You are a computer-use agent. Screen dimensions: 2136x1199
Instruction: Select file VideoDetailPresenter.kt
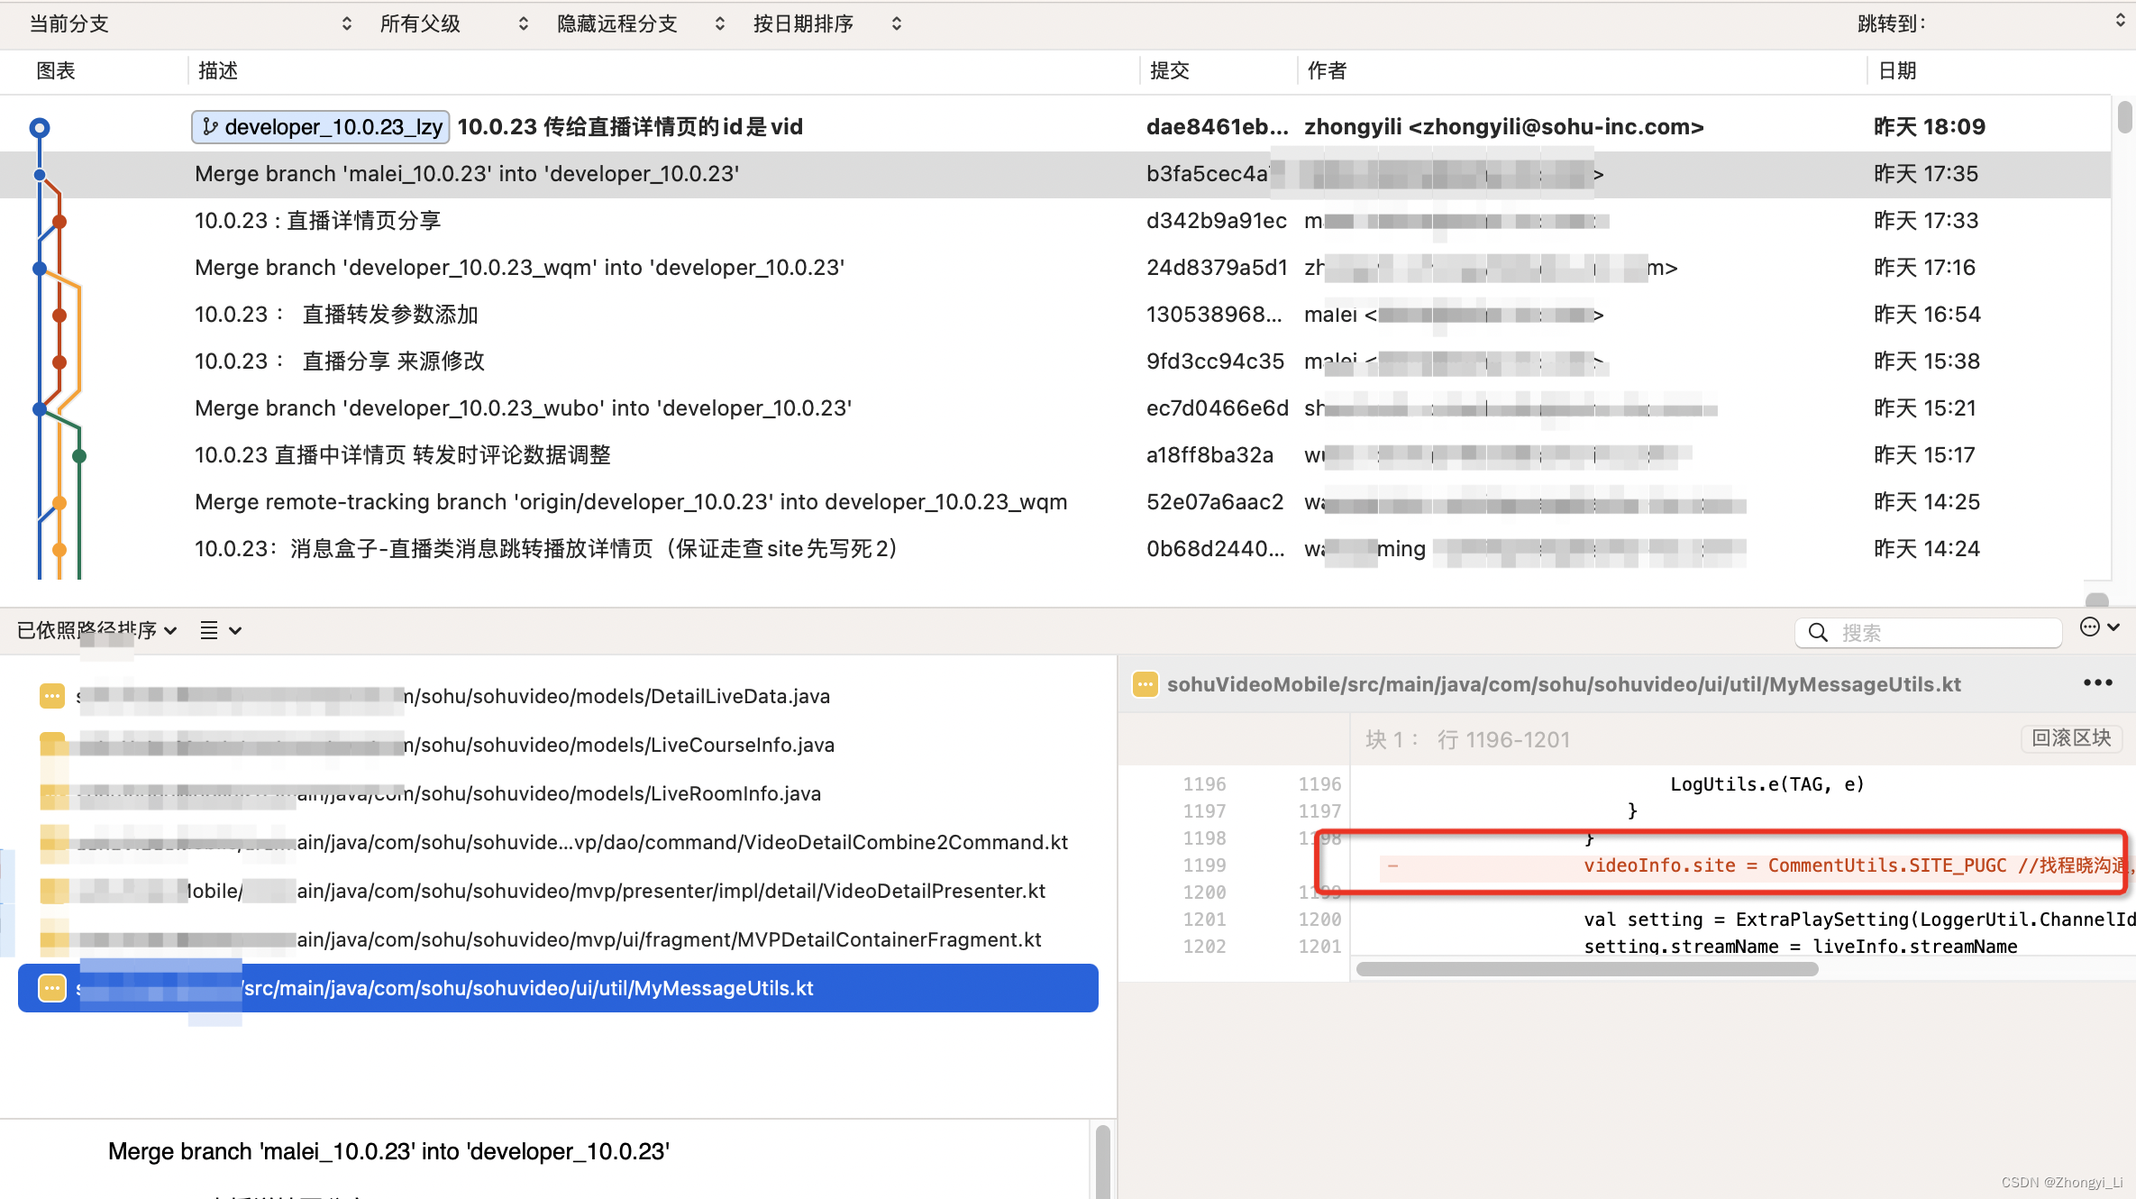[558, 891]
